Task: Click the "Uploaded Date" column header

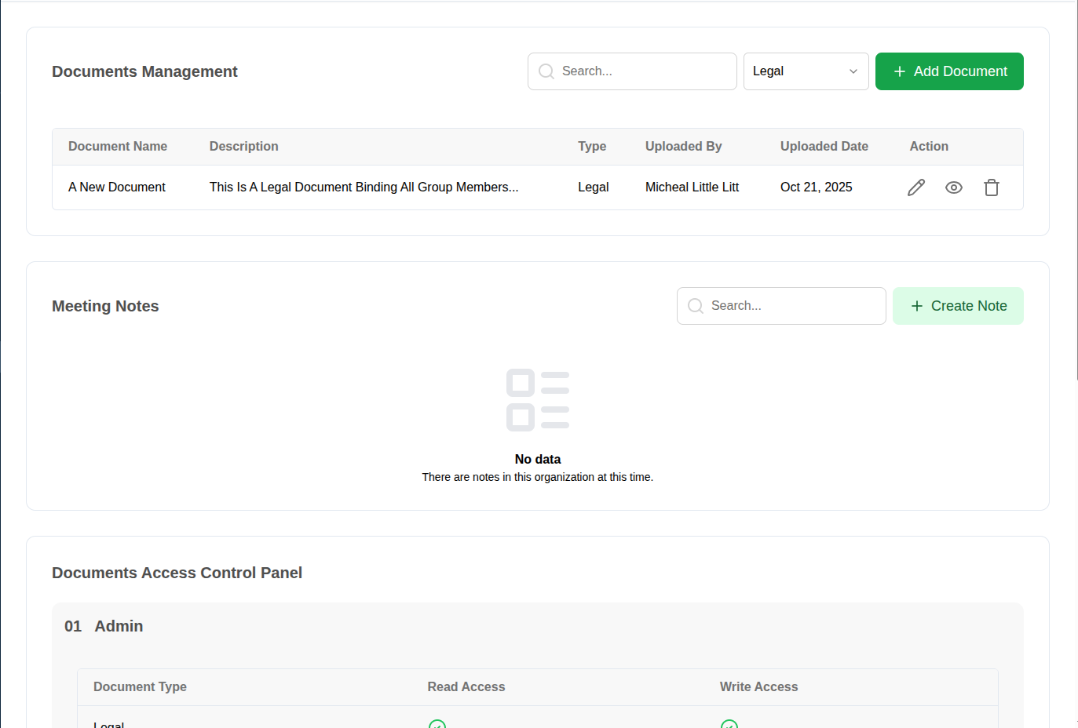Action: [824, 147]
